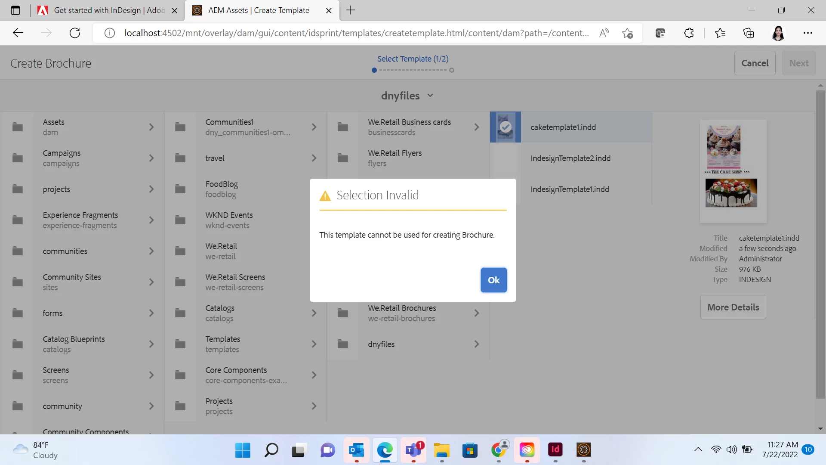
Task: Switch to Get started with InDesign tab
Action: 109,10
